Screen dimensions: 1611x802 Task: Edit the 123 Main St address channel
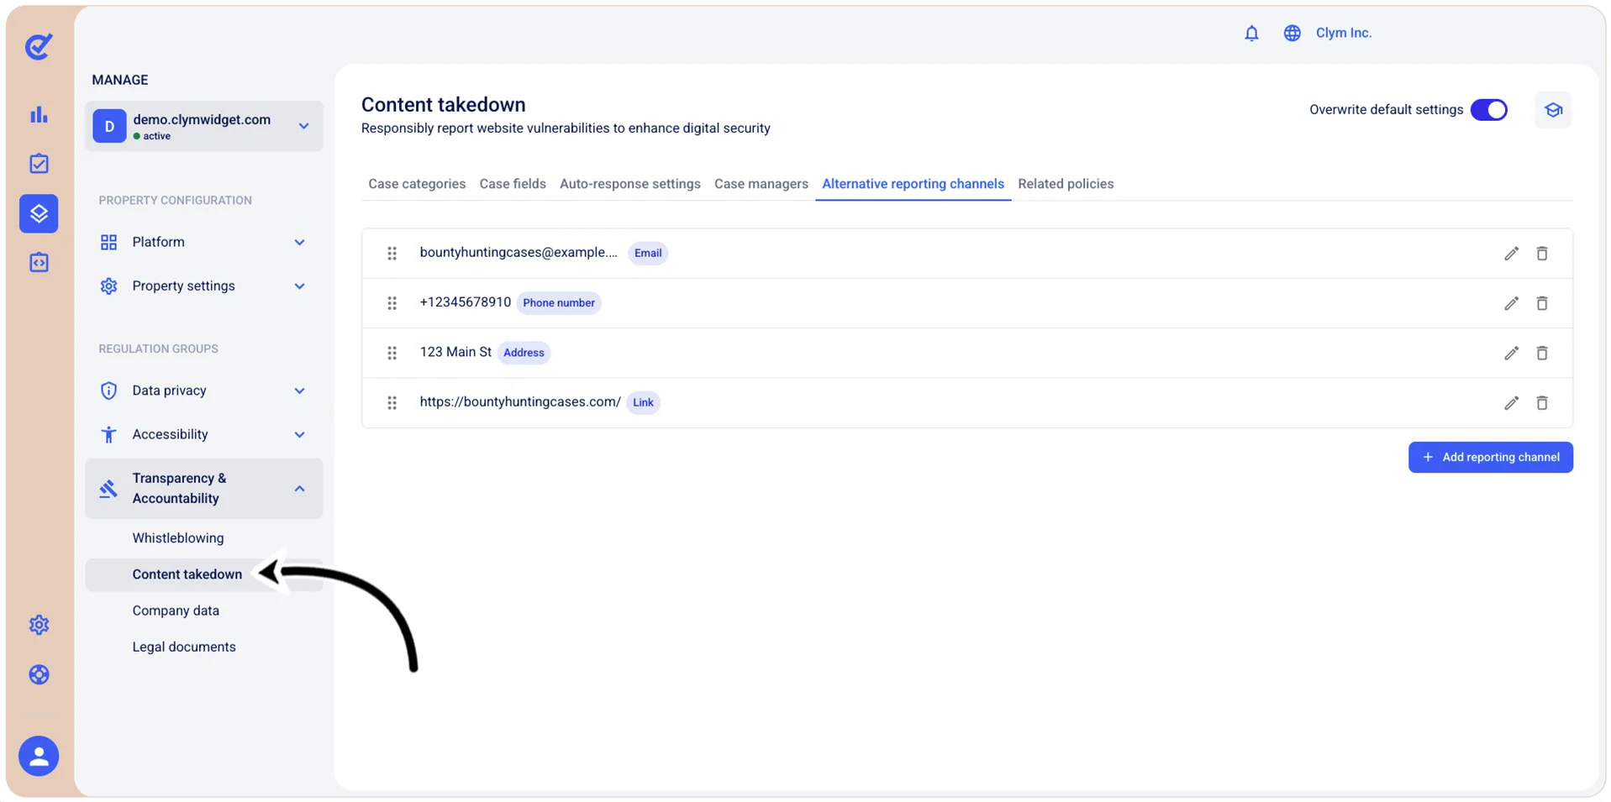(x=1511, y=353)
